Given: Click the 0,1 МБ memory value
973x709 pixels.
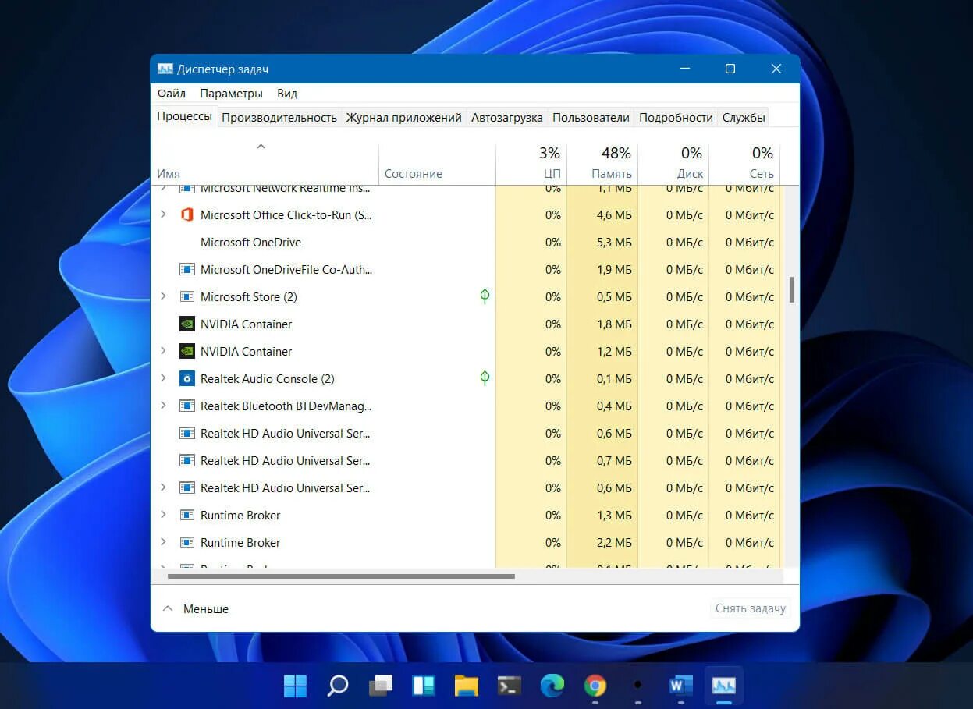Looking at the screenshot, I should point(614,379).
